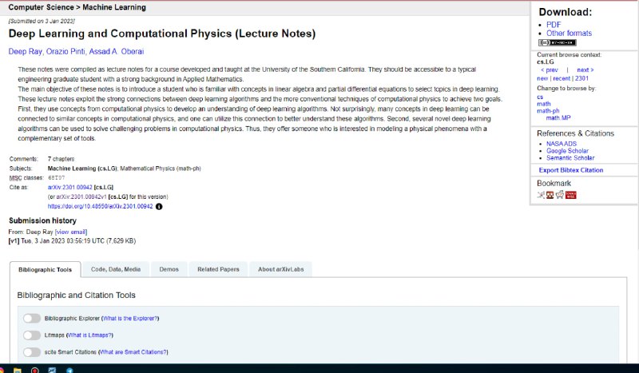639x373 pixels.
Task: Click author Deep Ray link
Action: 25,52
